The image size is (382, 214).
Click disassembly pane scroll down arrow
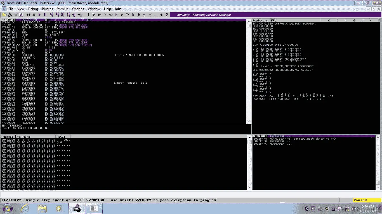249,122
